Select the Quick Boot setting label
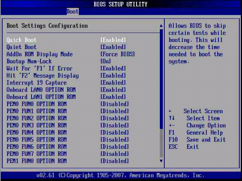This screenshot has height=181, width=242. pyautogui.click(x=21, y=40)
